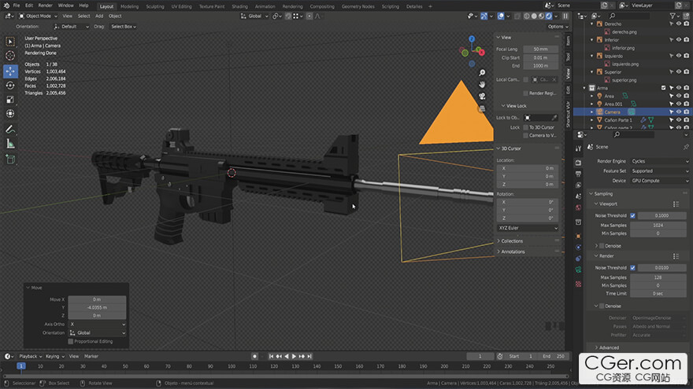The height and width of the screenshot is (389, 693).
Task: Select the Add Cube tool
Action: pyautogui.click(x=10, y=160)
